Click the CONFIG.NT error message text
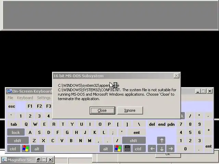The height and width of the screenshot is (164, 219). (x=117, y=92)
